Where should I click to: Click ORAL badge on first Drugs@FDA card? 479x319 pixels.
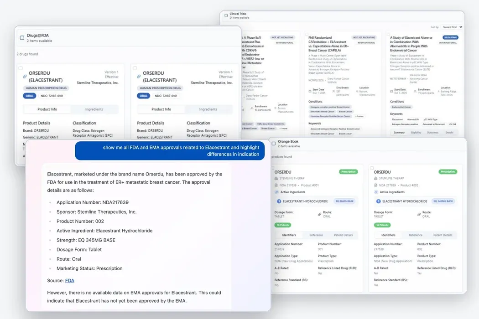pos(29,96)
